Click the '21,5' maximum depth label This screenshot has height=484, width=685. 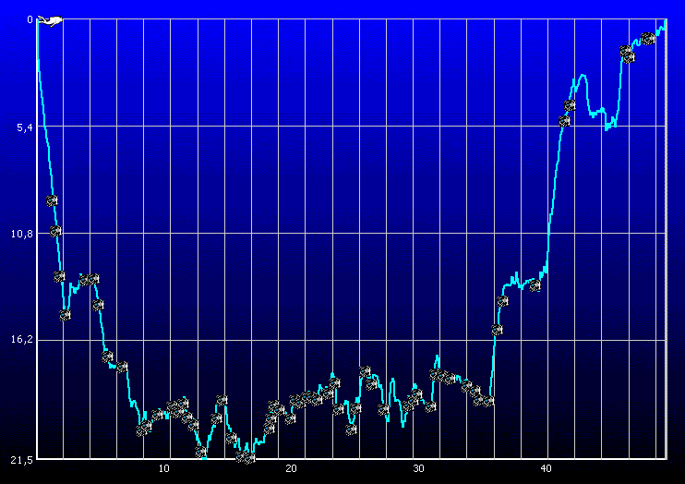[22, 460]
